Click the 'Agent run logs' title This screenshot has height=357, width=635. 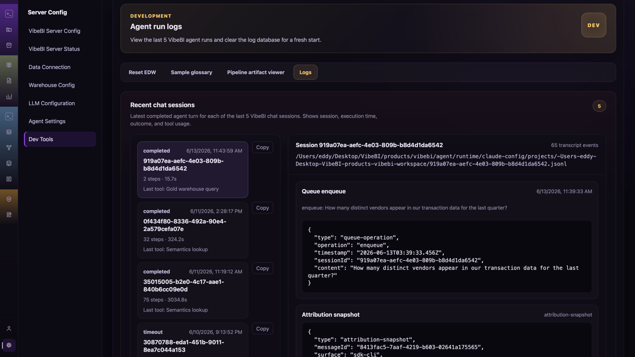point(156,26)
